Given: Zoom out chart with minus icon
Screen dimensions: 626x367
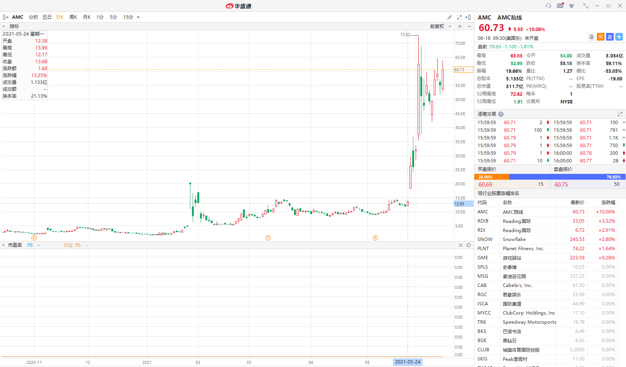Looking at the screenshot, I should coord(469,26).
